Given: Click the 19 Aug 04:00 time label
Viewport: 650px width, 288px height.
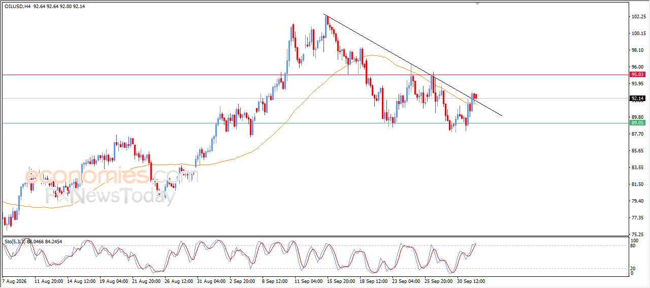Looking at the screenshot, I should coord(114,280).
